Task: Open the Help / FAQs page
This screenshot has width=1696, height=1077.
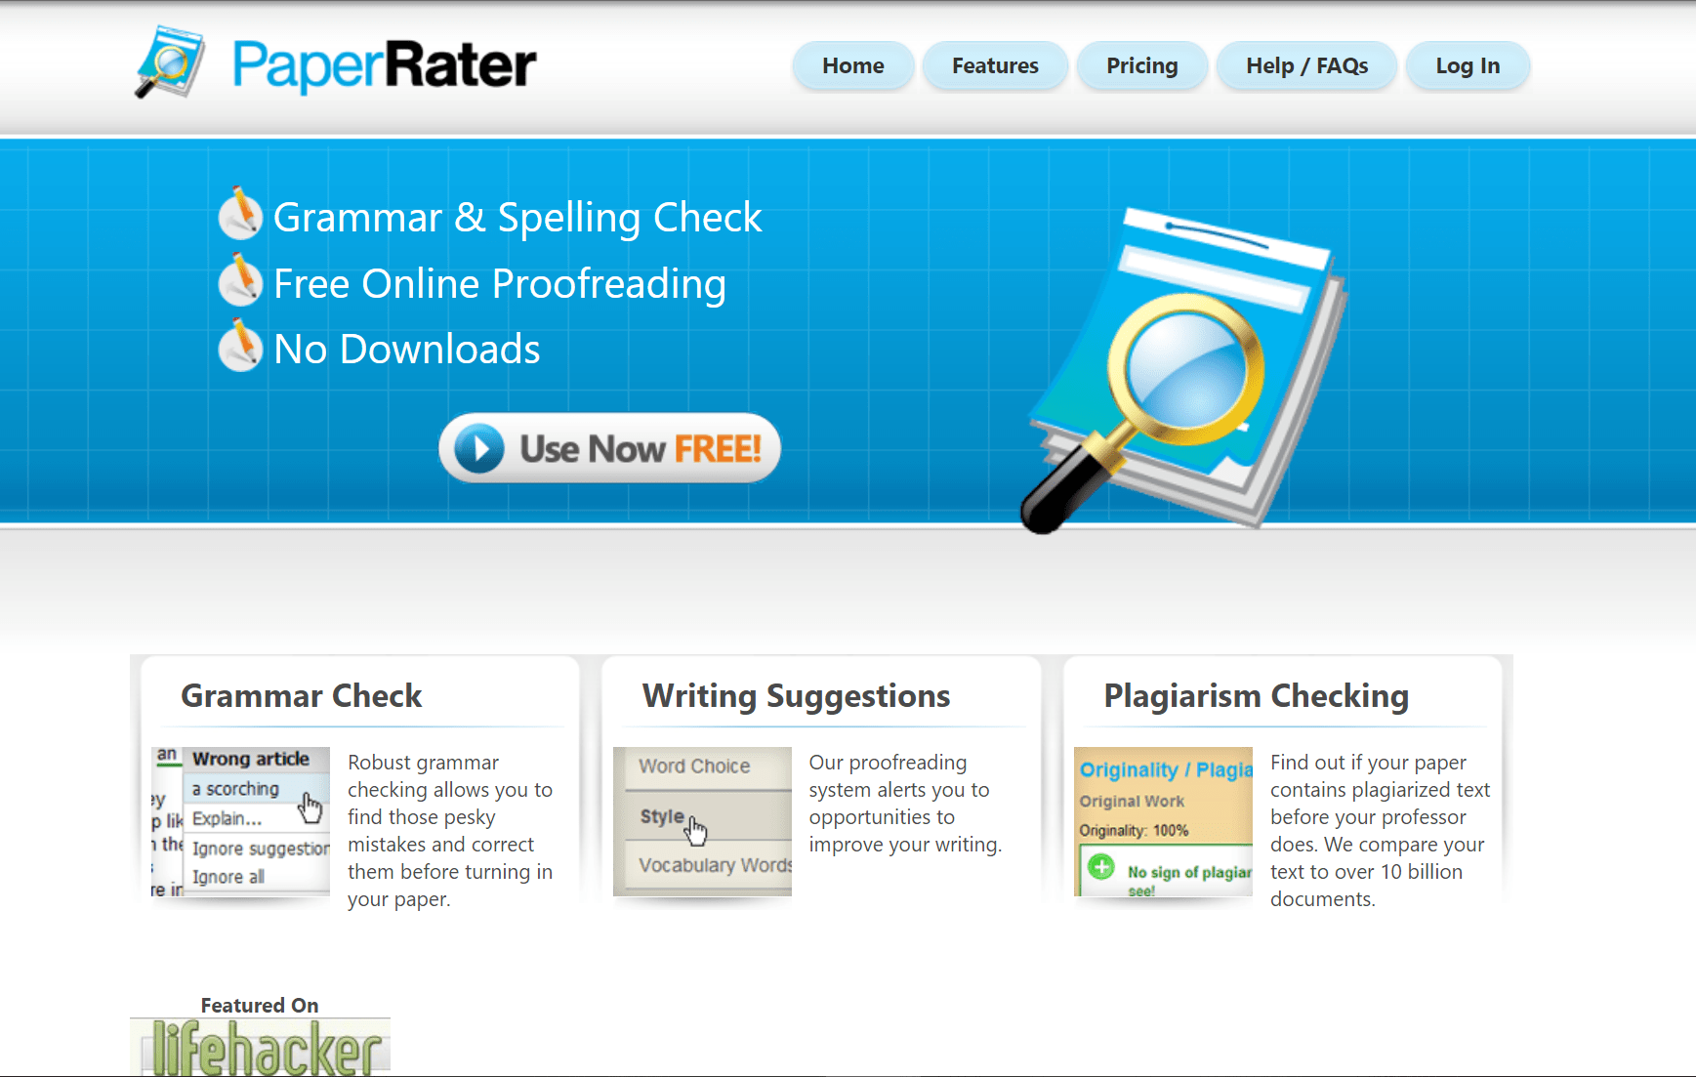Action: point(1306,65)
